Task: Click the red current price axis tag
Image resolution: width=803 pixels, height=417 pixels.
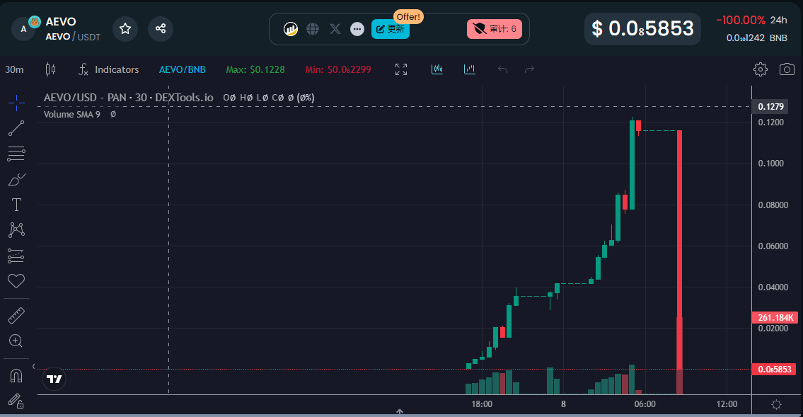Action: click(x=774, y=370)
